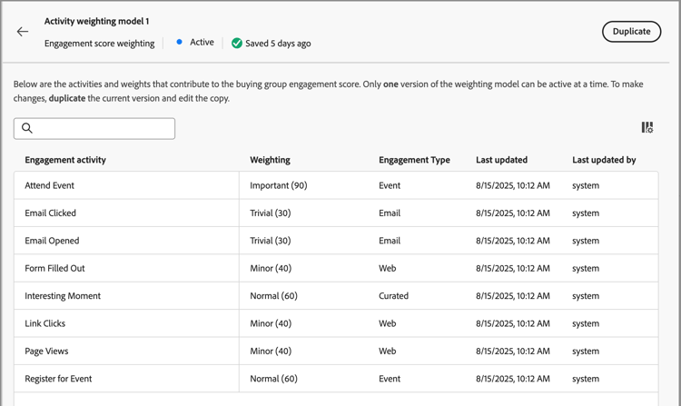Click the Last updated column header

click(x=501, y=160)
